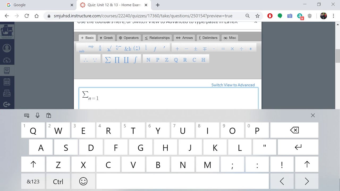Open the emoji panel on keyboard
This screenshot has height=191, width=340.
(x=83, y=181)
